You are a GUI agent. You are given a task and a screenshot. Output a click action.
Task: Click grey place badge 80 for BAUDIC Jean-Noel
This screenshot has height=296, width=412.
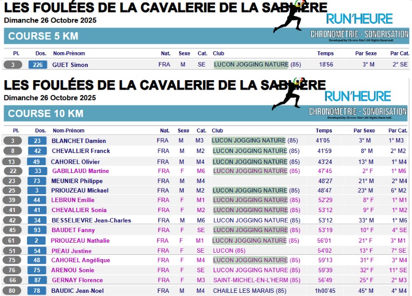click(12, 291)
